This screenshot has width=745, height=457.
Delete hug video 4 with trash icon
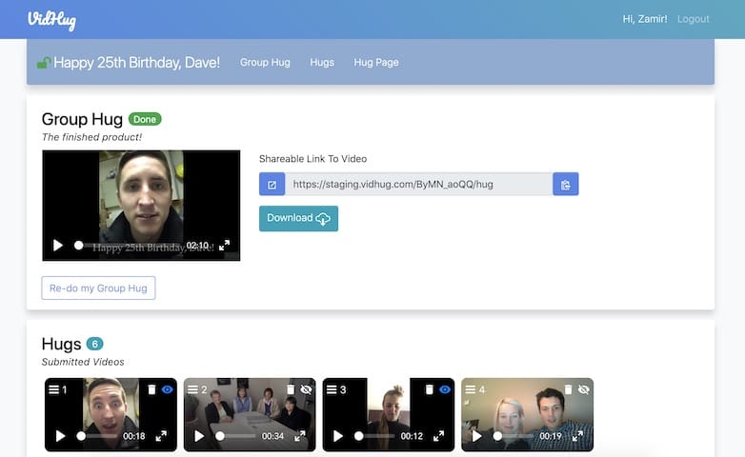coord(568,389)
